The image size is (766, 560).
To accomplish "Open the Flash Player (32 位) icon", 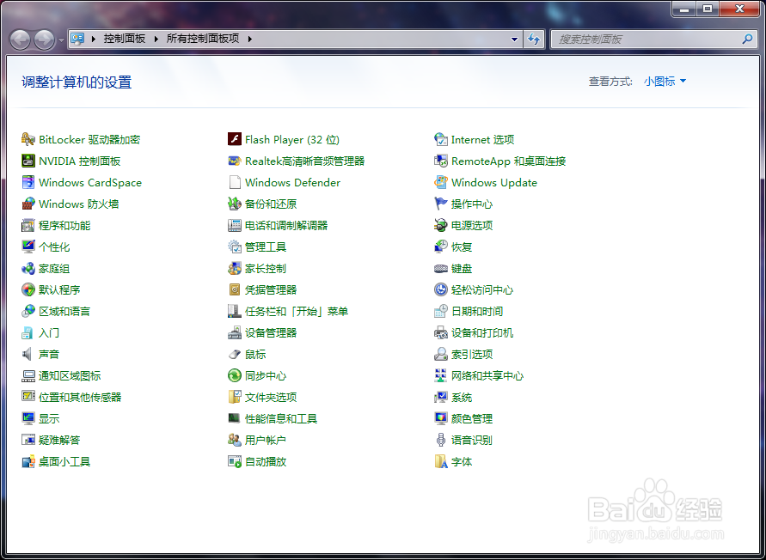I will point(235,140).
